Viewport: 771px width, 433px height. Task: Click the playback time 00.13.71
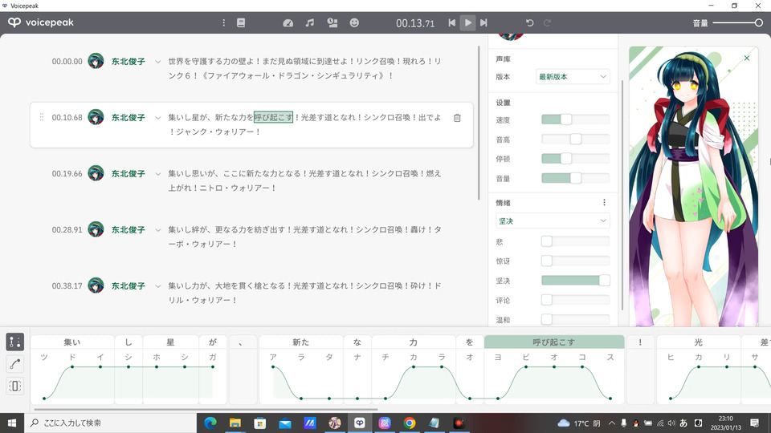415,23
